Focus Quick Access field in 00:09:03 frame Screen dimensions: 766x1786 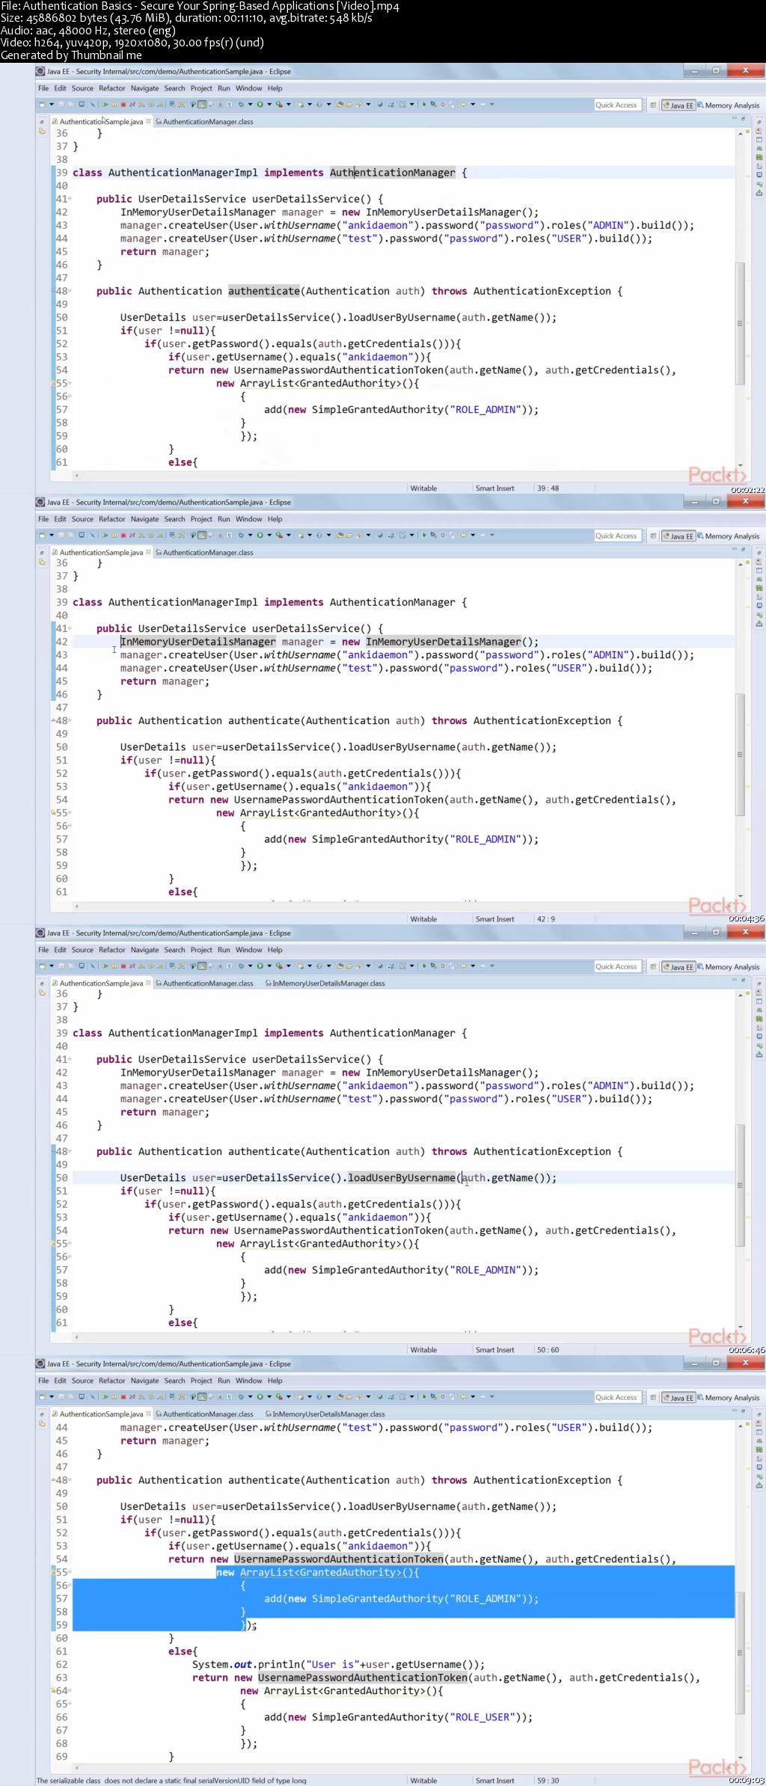(x=618, y=1398)
